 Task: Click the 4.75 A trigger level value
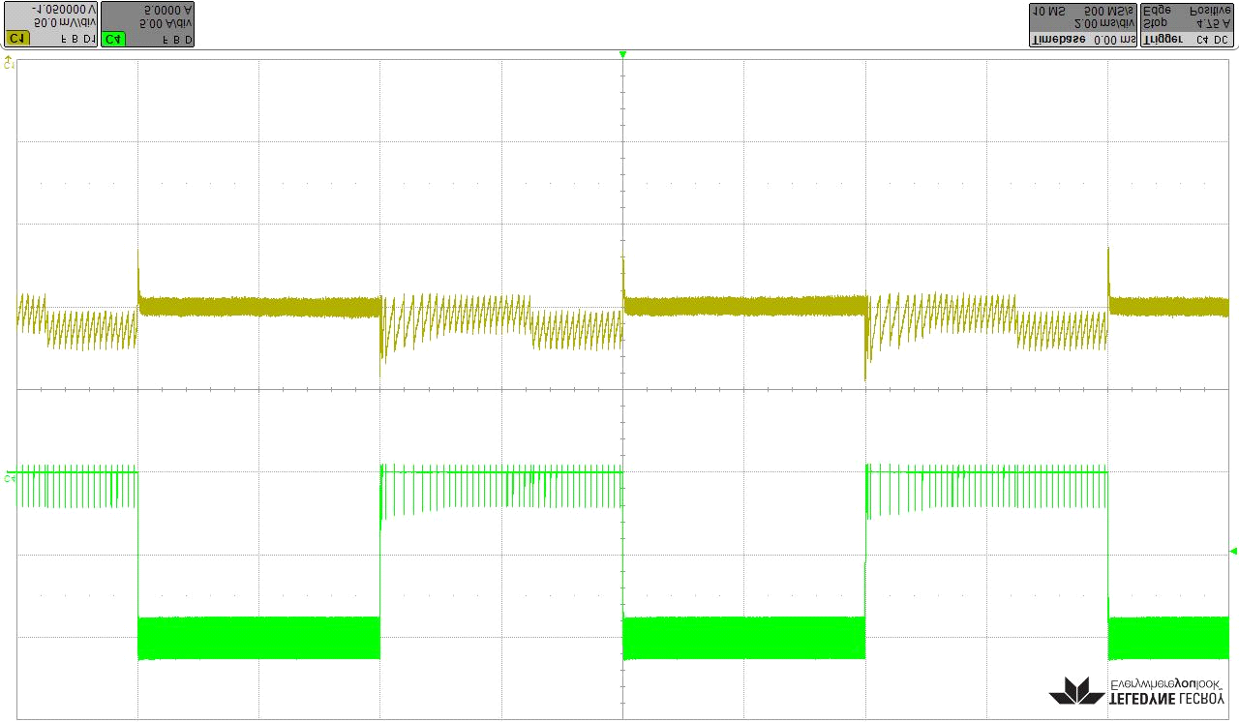[x=1214, y=22]
